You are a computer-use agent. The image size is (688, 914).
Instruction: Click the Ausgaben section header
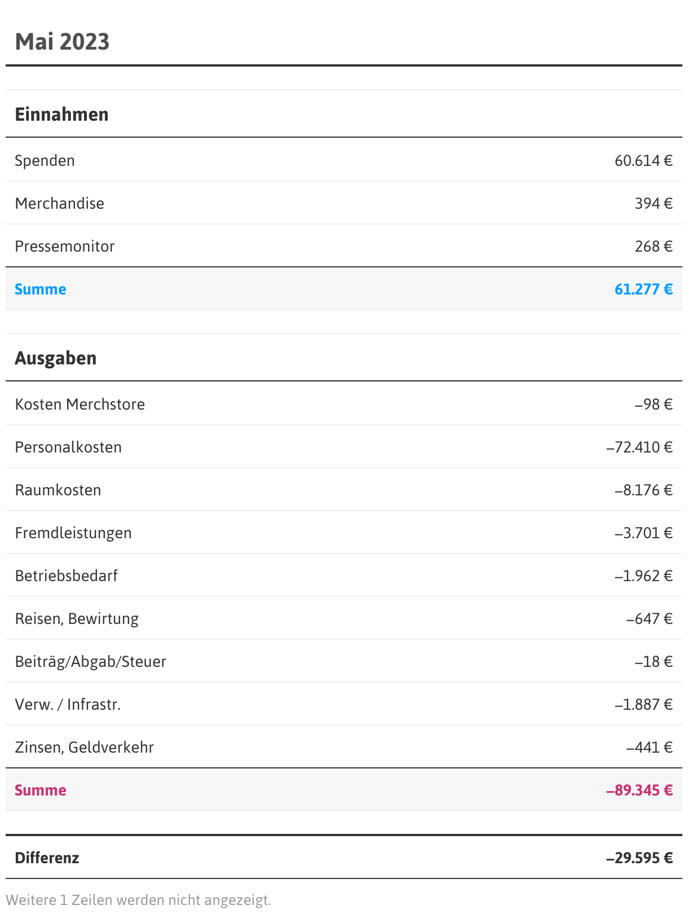tap(55, 358)
